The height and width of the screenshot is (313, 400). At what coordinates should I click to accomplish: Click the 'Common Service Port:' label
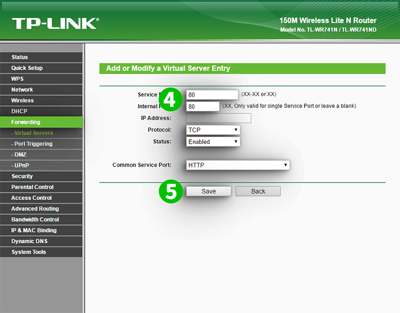click(142, 165)
